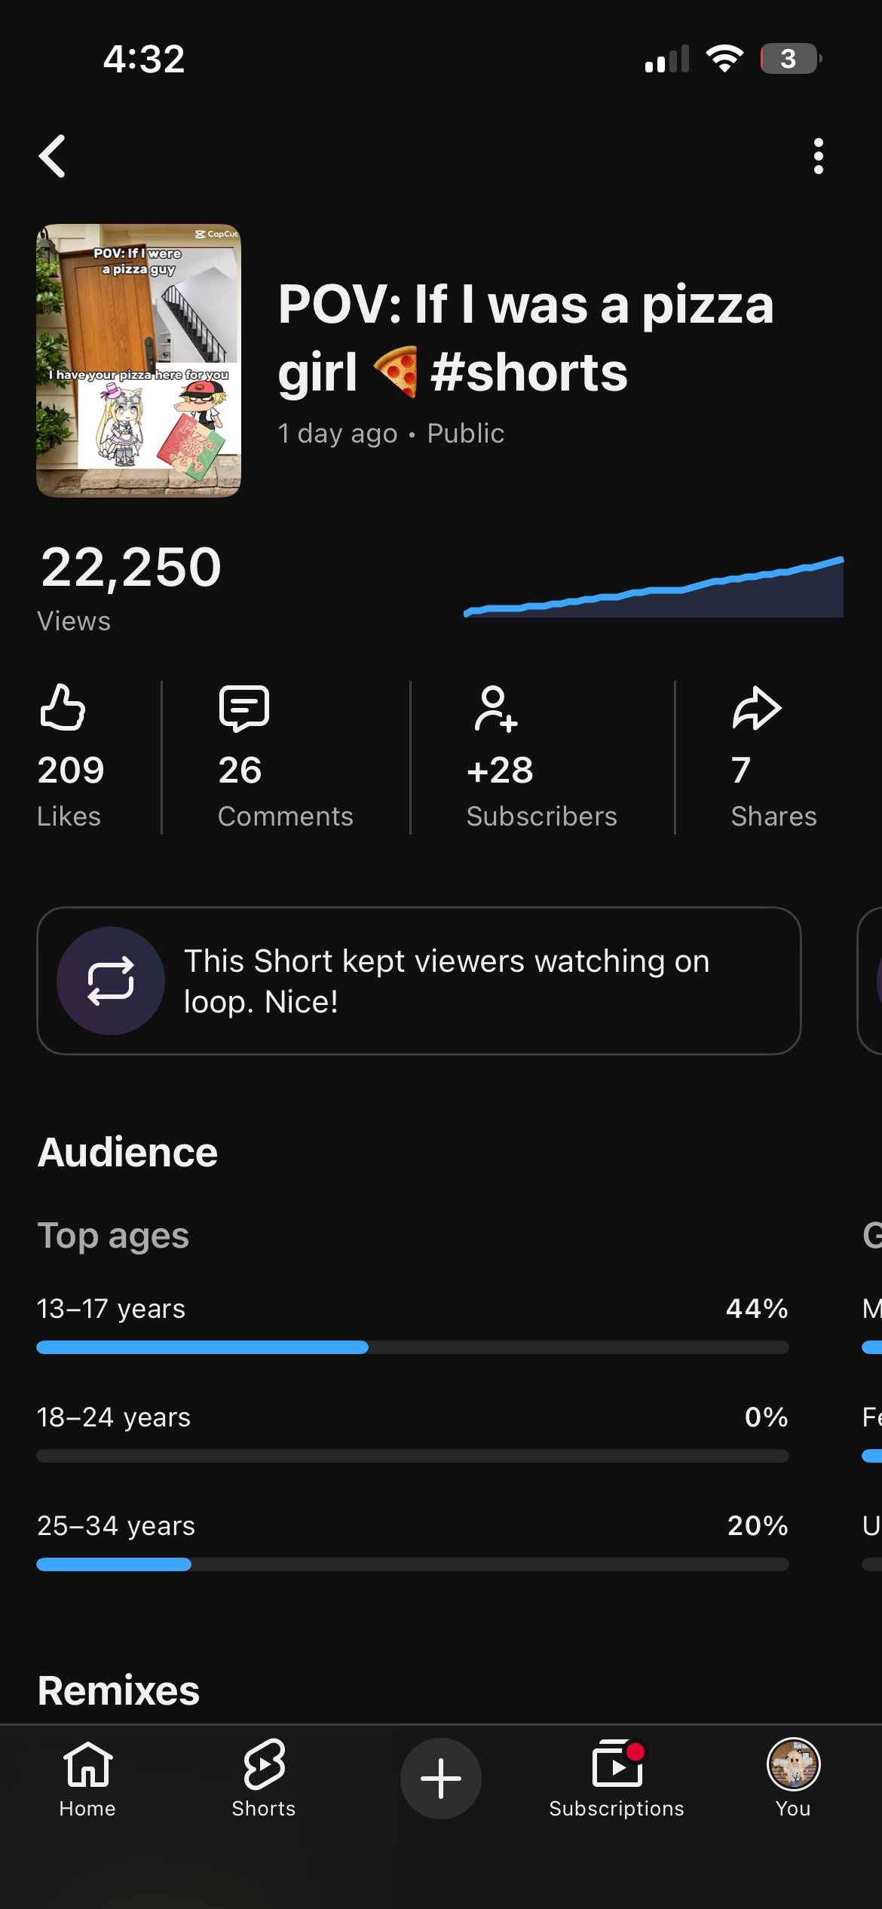Tap the 'Remixes' section heading

coord(119,1690)
